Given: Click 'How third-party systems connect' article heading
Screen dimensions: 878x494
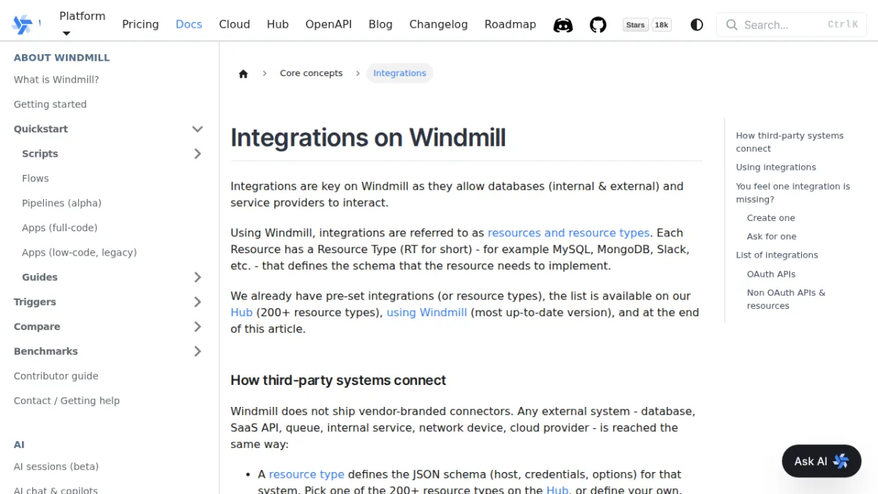Looking at the screenshot, I should point(338,381).
